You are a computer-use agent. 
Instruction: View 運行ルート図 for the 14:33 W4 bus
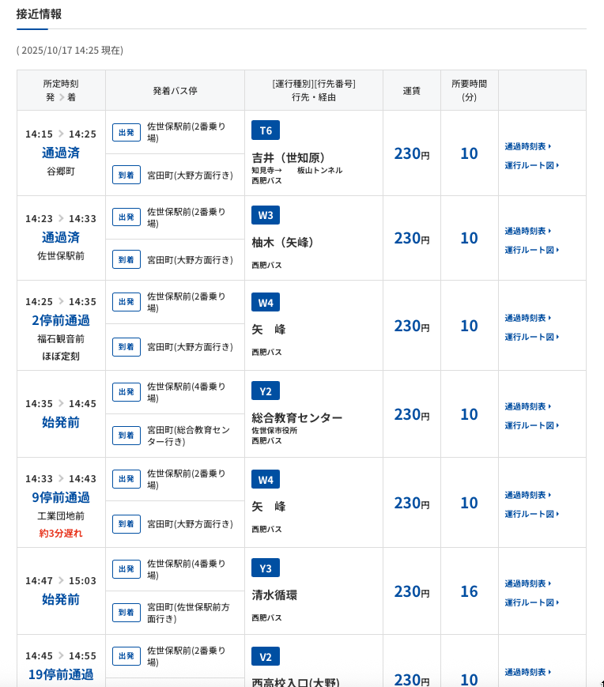[531, 514]
